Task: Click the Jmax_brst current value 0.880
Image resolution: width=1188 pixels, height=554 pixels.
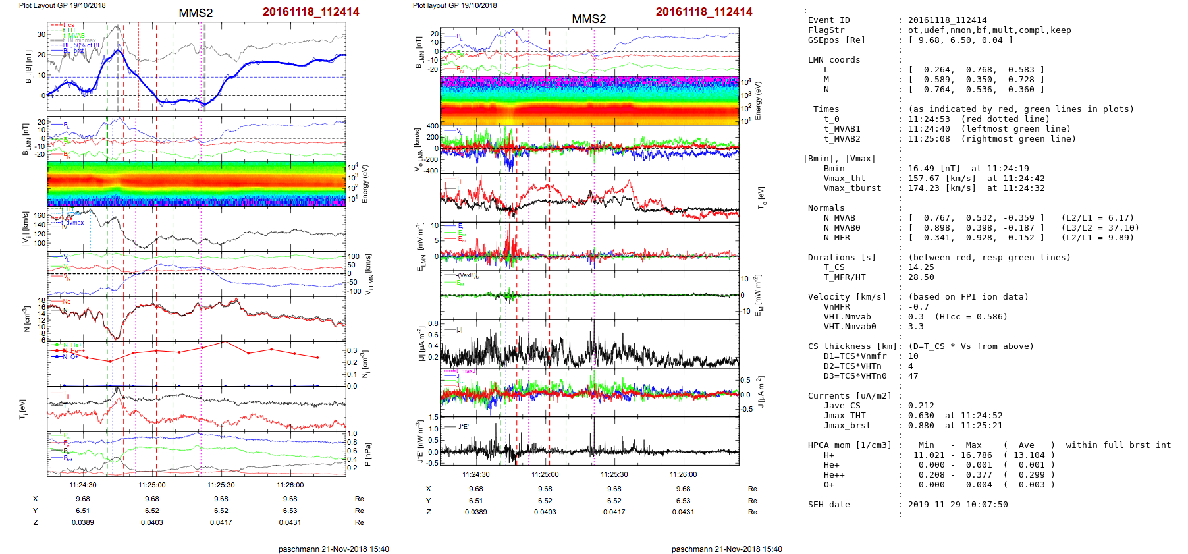Action: (x=921, y=426)
